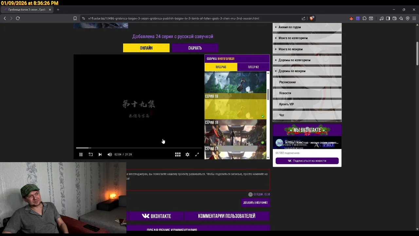Click Подписаться на новости VK button

(x=307, y=161)
